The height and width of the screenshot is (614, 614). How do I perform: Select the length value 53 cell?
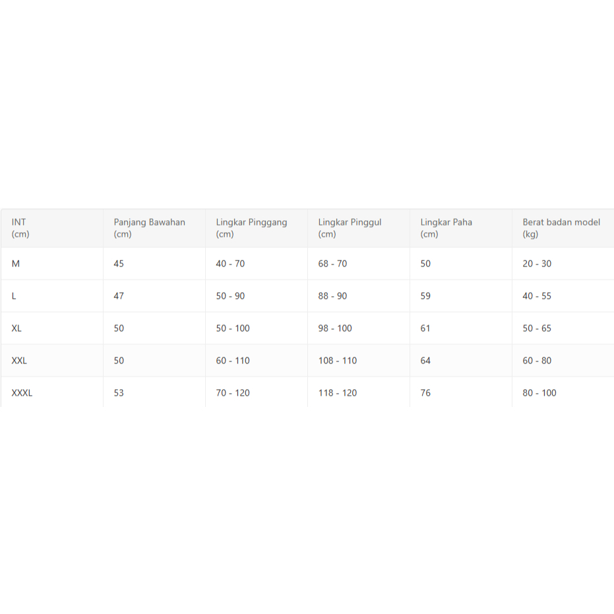(x=119, y=393)
